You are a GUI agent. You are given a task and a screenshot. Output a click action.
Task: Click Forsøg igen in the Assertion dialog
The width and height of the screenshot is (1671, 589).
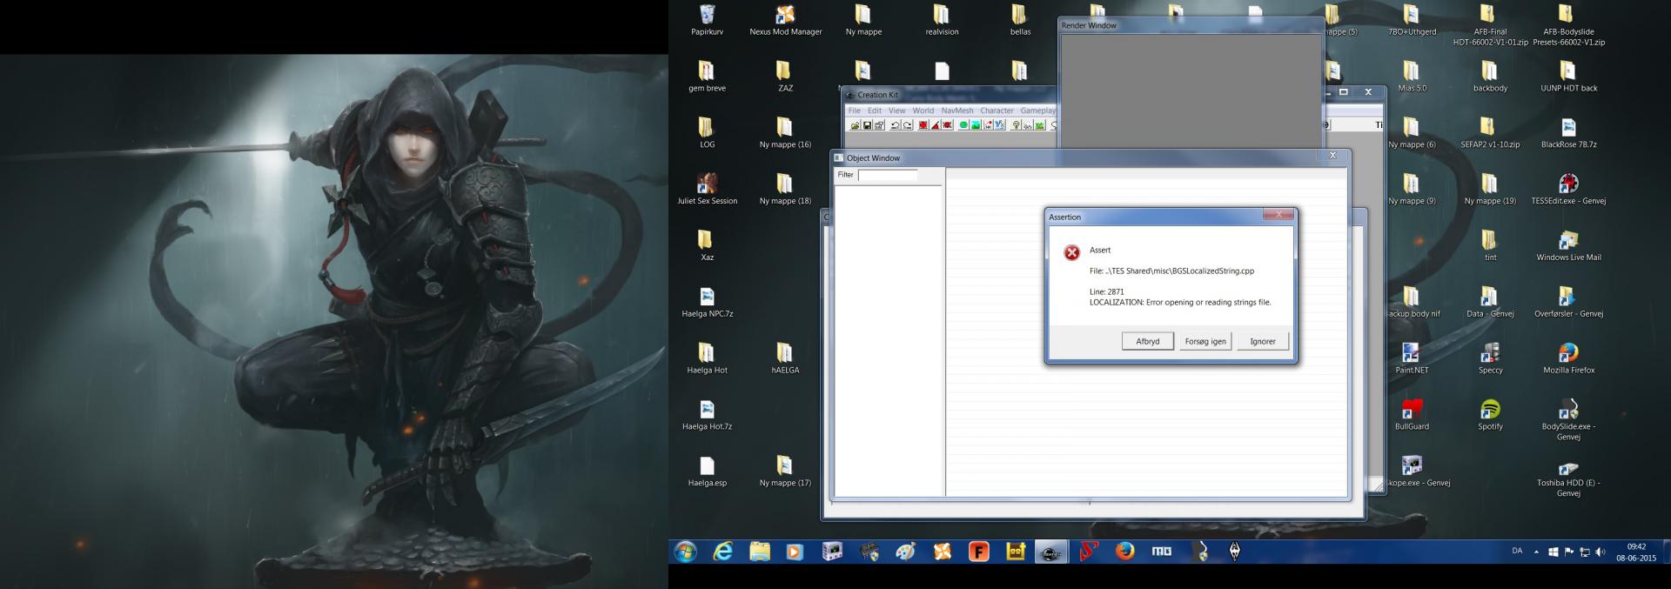1205,341
